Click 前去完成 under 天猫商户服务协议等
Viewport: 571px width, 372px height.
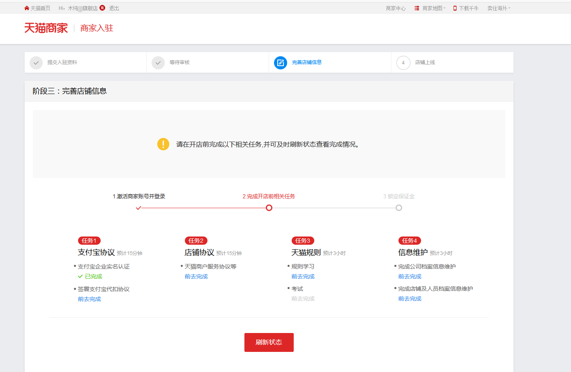[196, 276]
